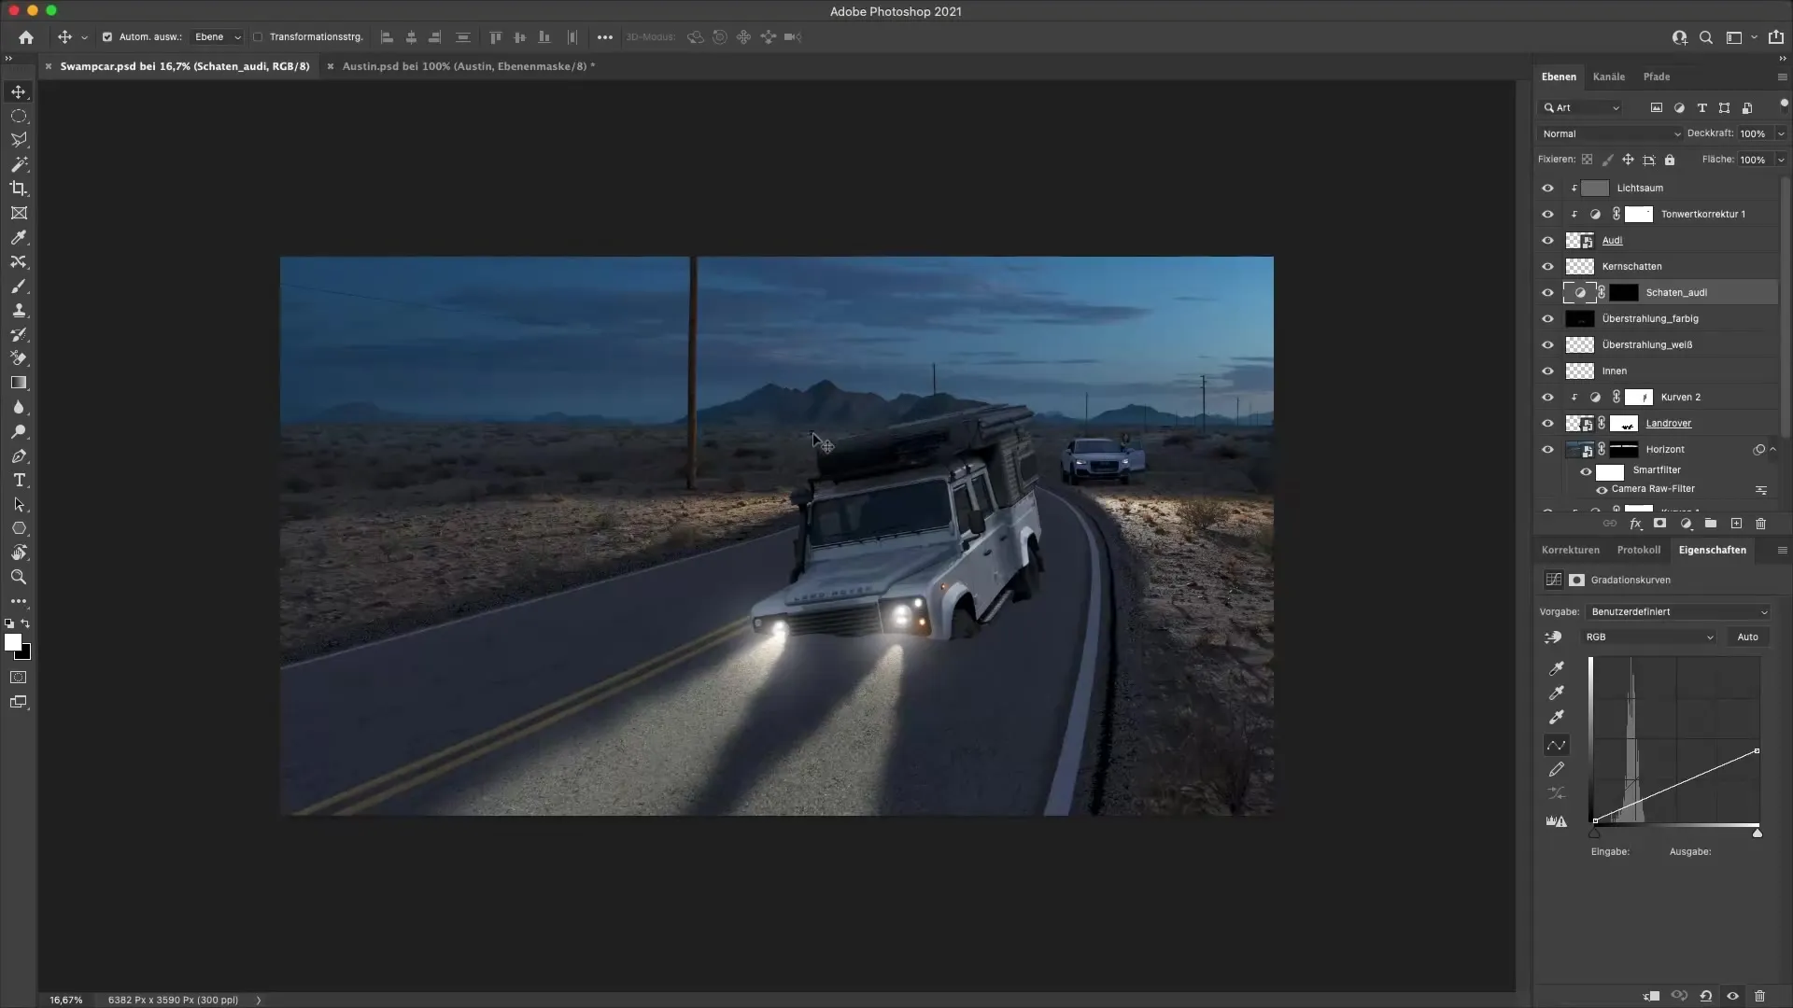Image resolution: width=1793 pixels, height=1008 pixels.
Task: Click the Schaten_audi layer mask thumbnail
Action: point(1625,292)
